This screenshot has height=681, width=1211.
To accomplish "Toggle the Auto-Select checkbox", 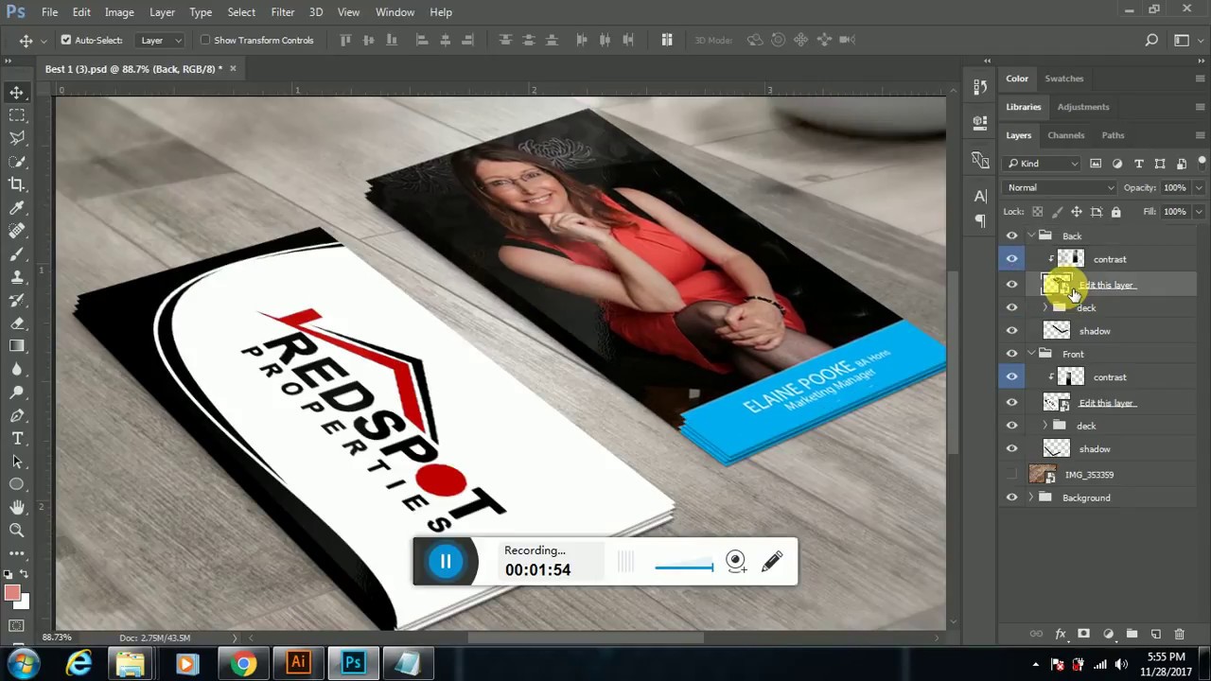I will [x=65, y=40].
